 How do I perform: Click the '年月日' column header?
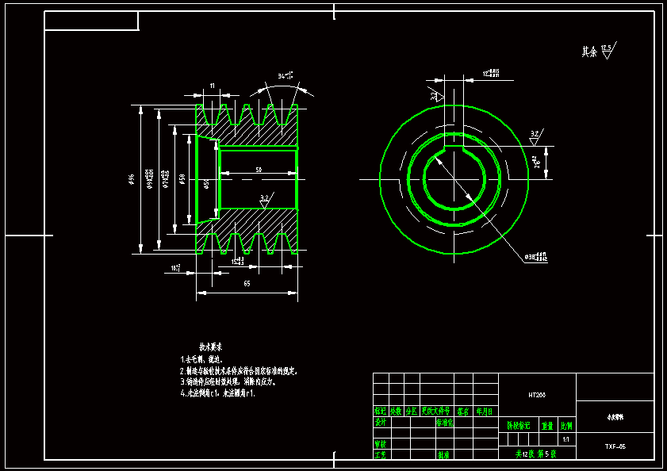pos(485,411)
